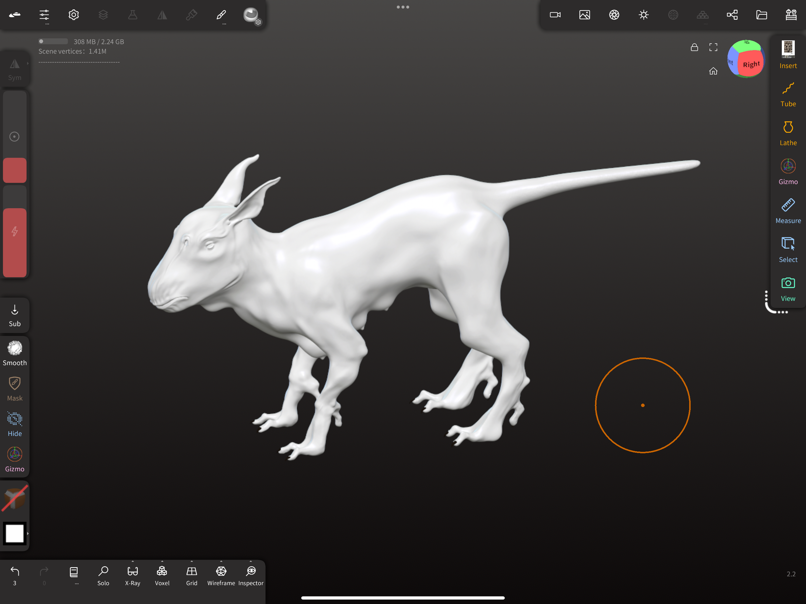The image size is (806, 604).
Task: Select the Lathe tool
Action: coord(788,133)
